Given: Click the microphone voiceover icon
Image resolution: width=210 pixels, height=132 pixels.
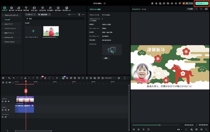Looking at the screenshot, I should [87, 78].
